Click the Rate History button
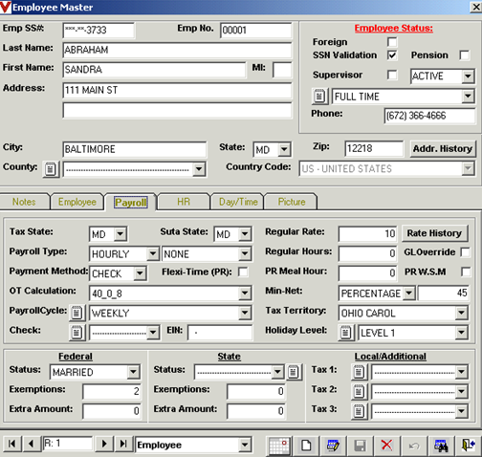 434,233
